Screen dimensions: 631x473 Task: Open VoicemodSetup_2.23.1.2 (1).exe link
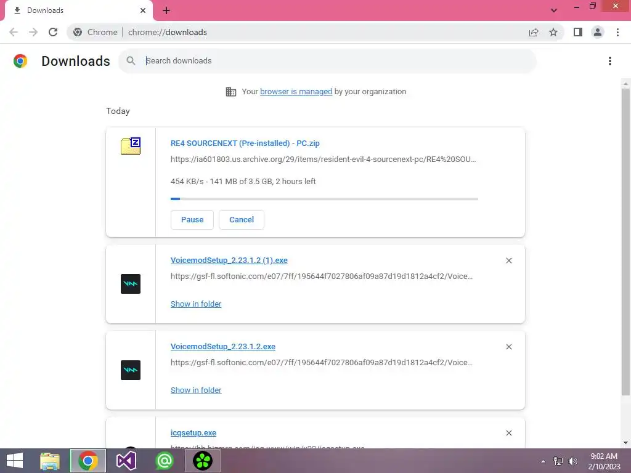point(229,261)
